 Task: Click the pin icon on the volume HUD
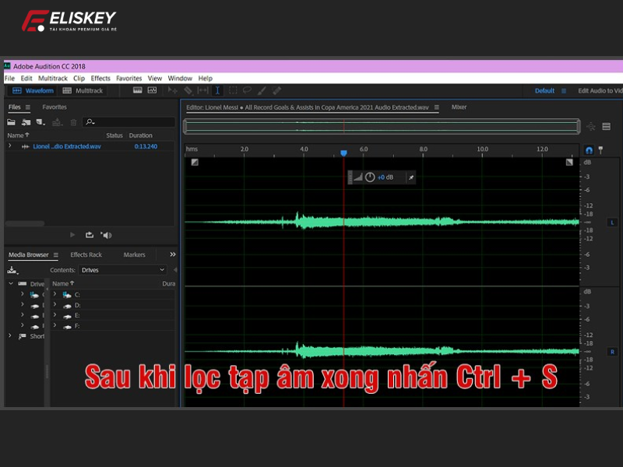(x=411, y=177)
